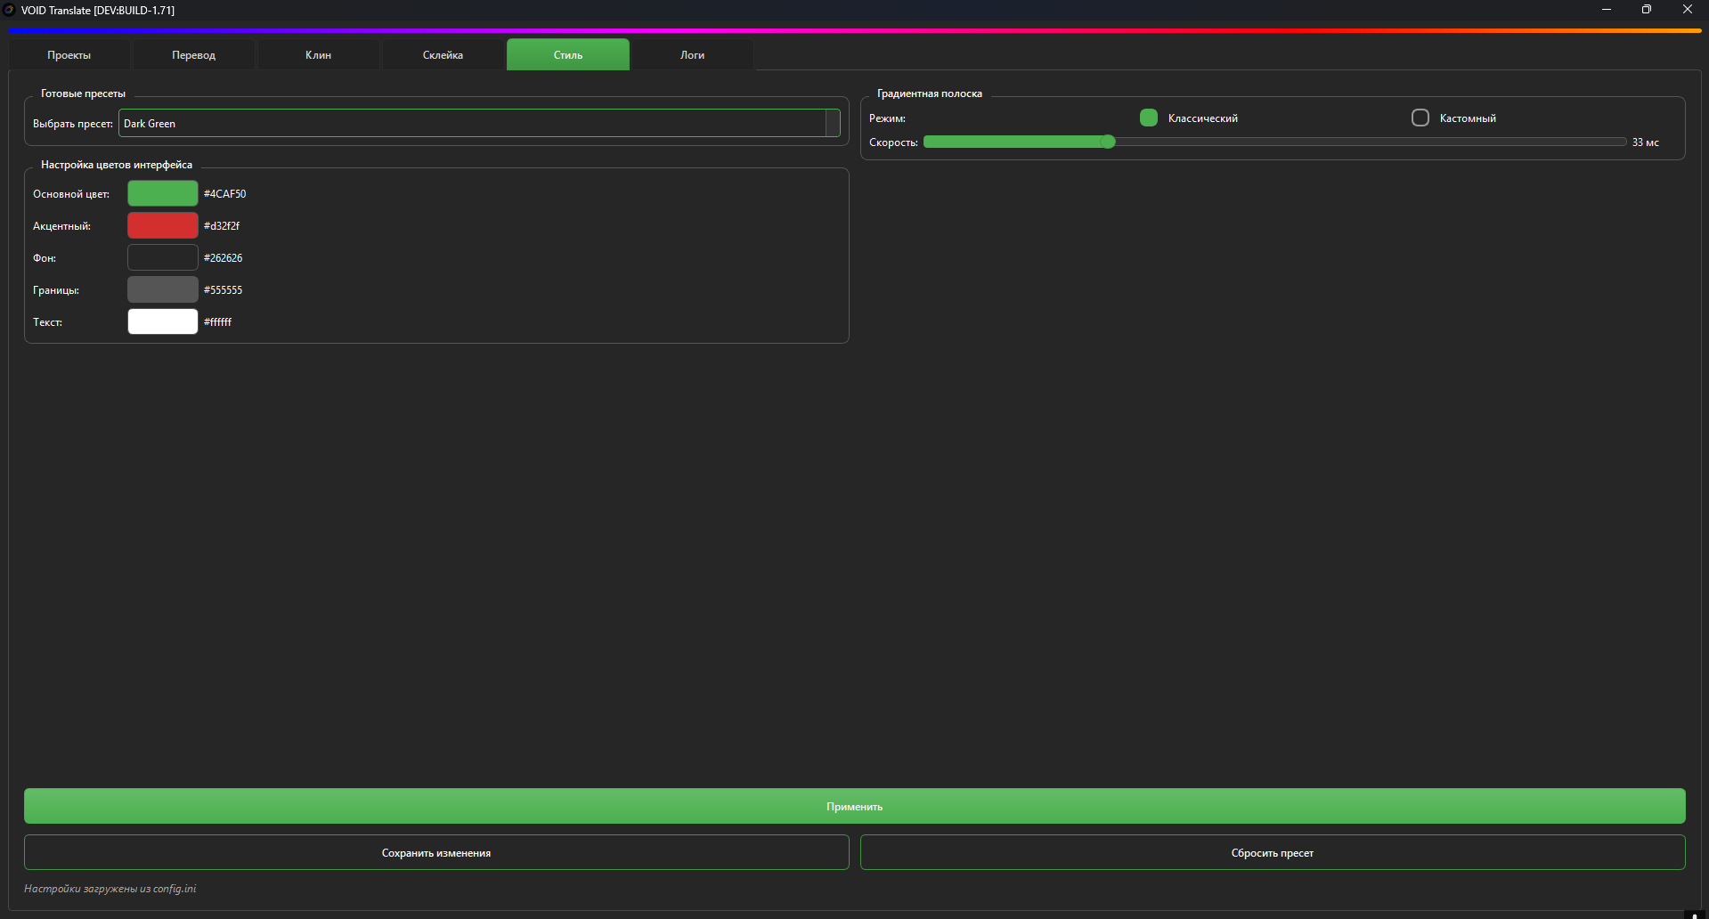
Task: Click Сохранить изменения button
Action: (x=436, y=852)
